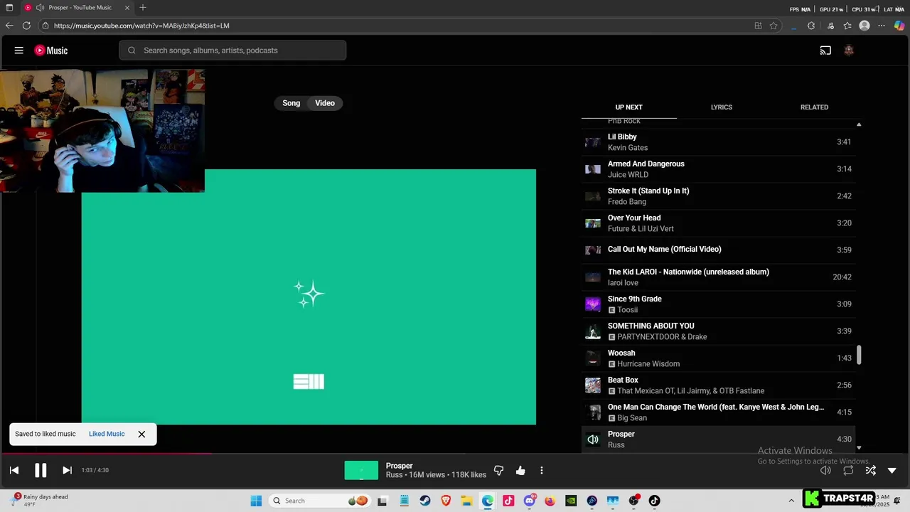Pause the current song
Image resolution: width=910 pixels, height=512 pixels.
coord(41,470)
